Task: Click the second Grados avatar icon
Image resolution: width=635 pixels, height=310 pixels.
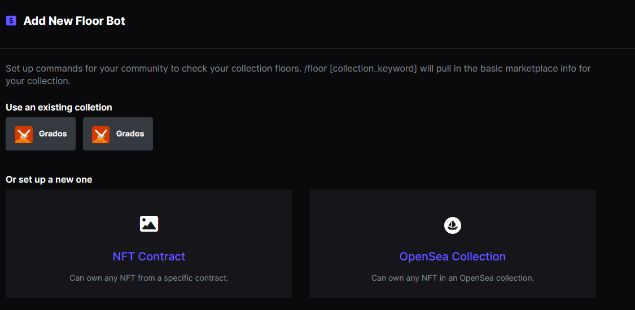Action: 101,134
